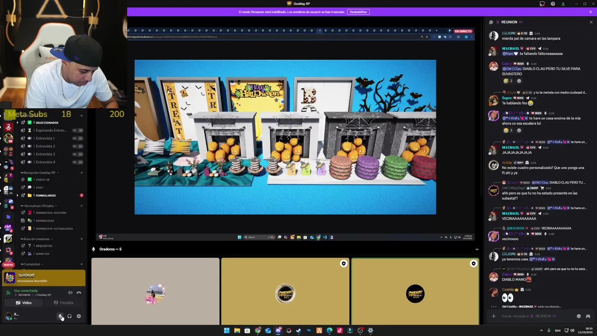
Task: Click the badge icon on the middle speaker tile
Action: pyautogui.click(x=343, y=264)
